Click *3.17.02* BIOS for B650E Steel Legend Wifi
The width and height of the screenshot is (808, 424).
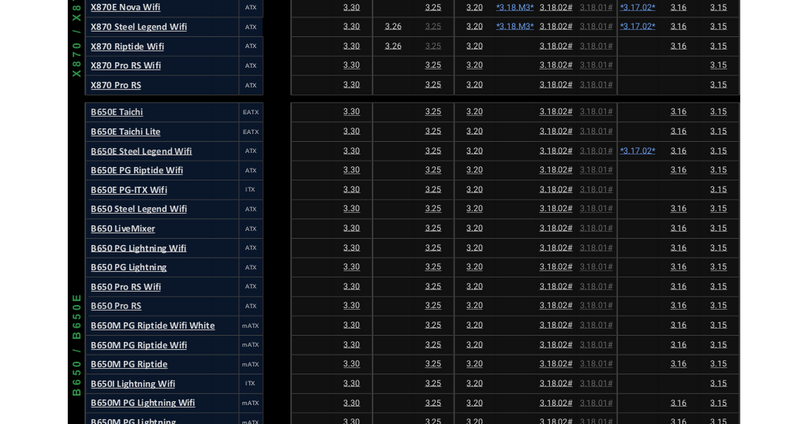638,151
